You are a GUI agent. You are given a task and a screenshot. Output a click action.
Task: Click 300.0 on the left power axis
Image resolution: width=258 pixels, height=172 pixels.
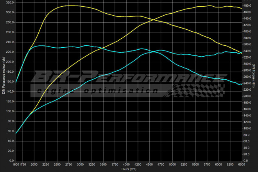[8, 13]
